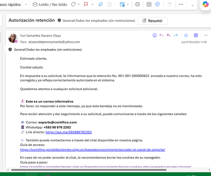The image size is (211, 176).
Task: Click the header label General\Todos los empleados next to subject
Action: click(x=99, y=21)
